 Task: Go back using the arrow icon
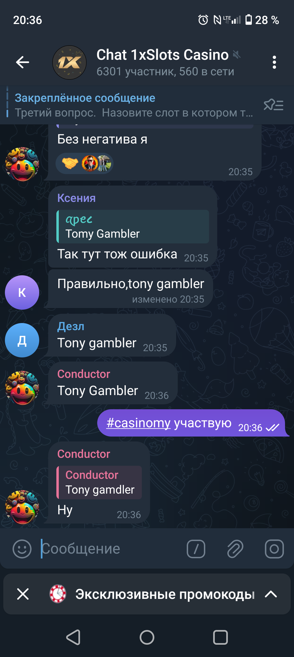pos(23,62)
